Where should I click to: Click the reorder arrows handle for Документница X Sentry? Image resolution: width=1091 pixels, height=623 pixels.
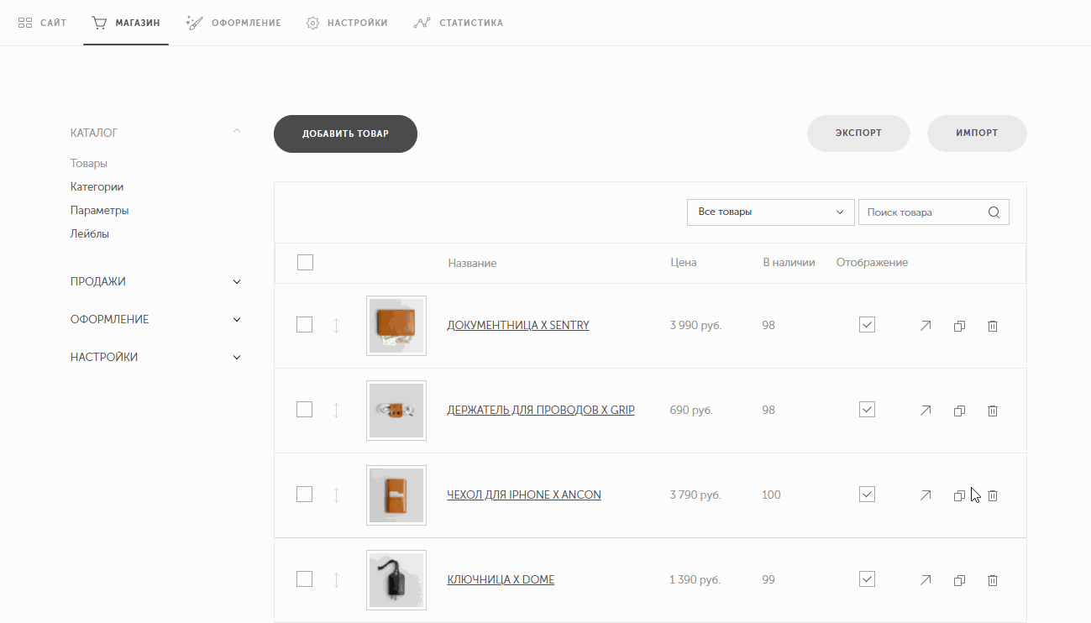(336, 326)
